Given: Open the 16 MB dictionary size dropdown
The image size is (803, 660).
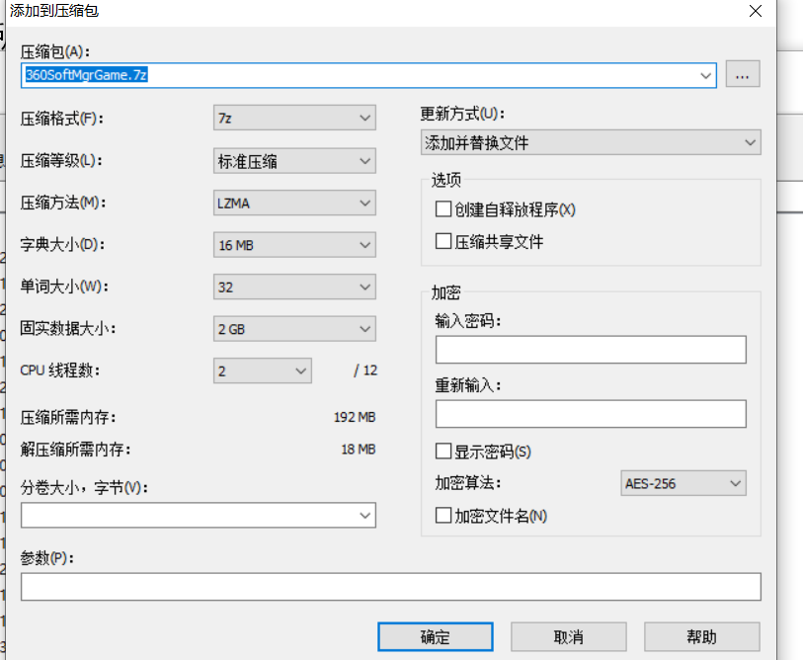Looking at the screenshot, I should 294,245.
